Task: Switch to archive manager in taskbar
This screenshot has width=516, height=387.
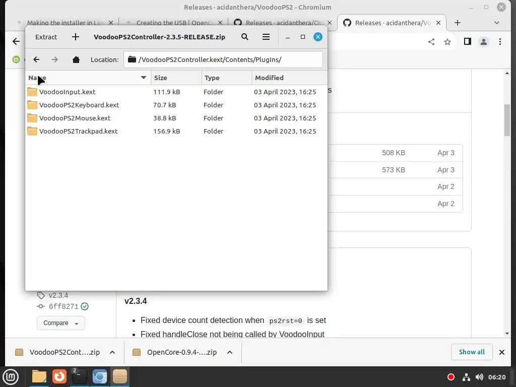Action: point(120,377)
